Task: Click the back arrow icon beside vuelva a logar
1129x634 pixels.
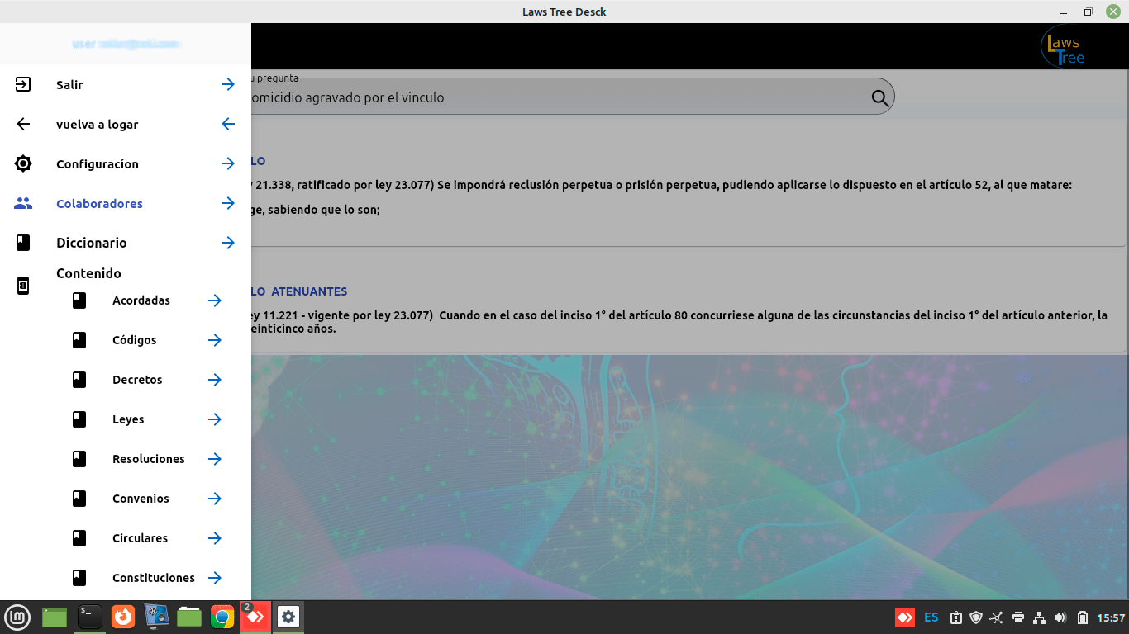Action: (x=23, y=124)
